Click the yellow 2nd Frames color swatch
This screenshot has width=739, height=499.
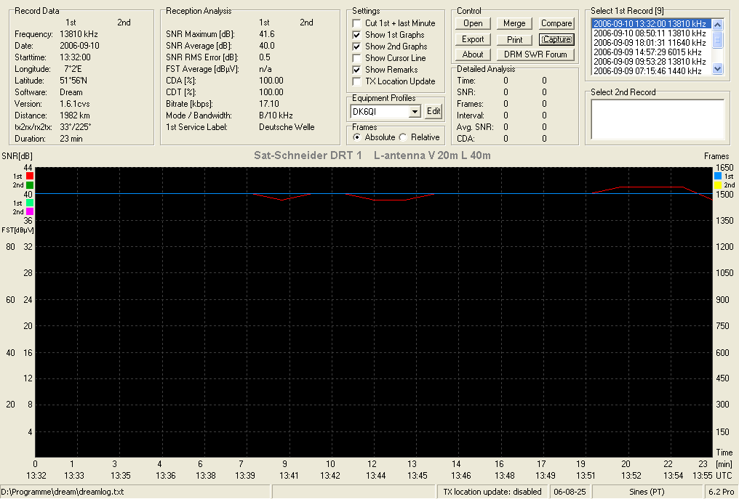tap(718, 185)
